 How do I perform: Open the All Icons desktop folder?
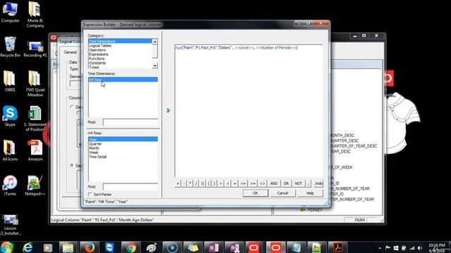pyautogui.click(x=10, y=150)
